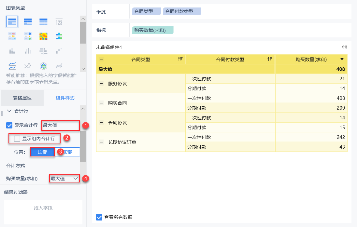
Task: Click sort icon on 合同类型 column header
Action: (180, 59)
